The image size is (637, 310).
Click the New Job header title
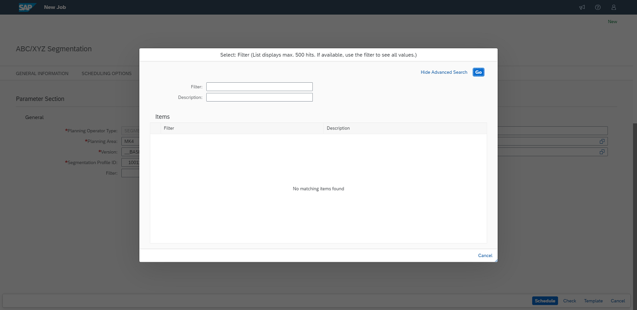point(55,7)
